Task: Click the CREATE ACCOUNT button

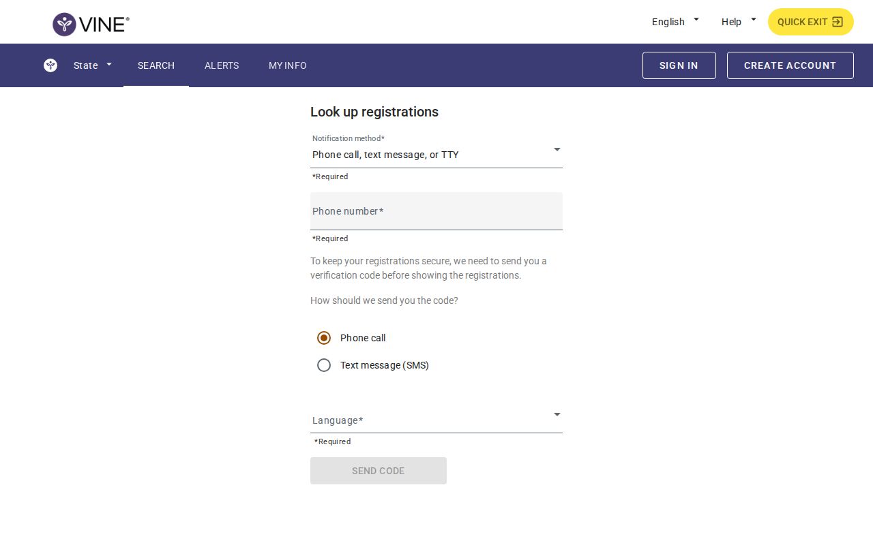Action: [x=790, y=65]
